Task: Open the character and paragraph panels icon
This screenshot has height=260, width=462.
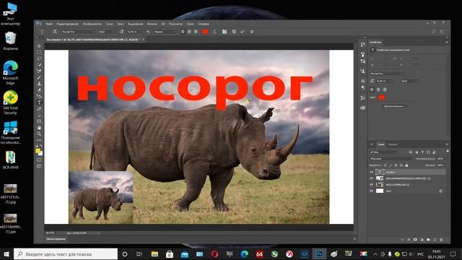Action: click(225, 32)
